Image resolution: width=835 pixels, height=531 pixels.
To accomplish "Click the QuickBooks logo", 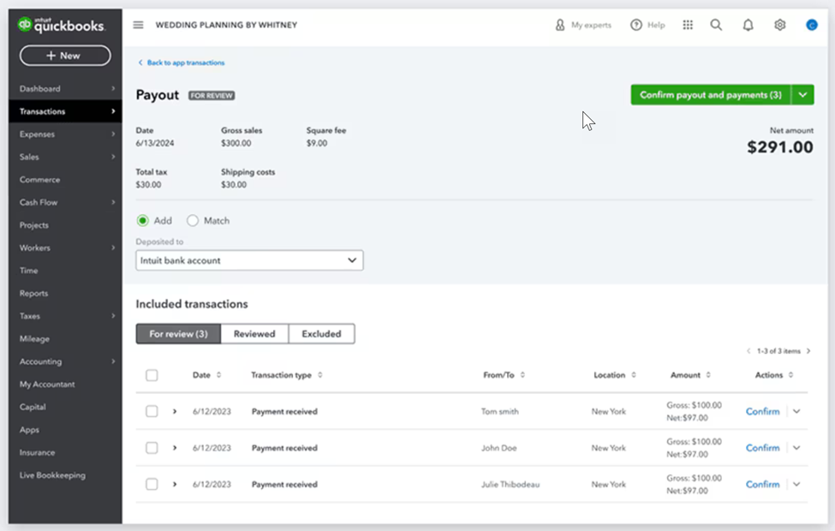I will (x=62, y=25).
